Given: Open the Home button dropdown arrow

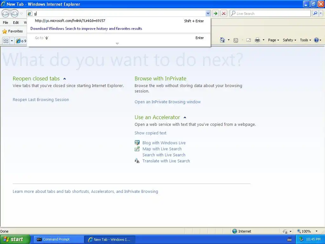Looking at the screenshot, I should 229,40.
